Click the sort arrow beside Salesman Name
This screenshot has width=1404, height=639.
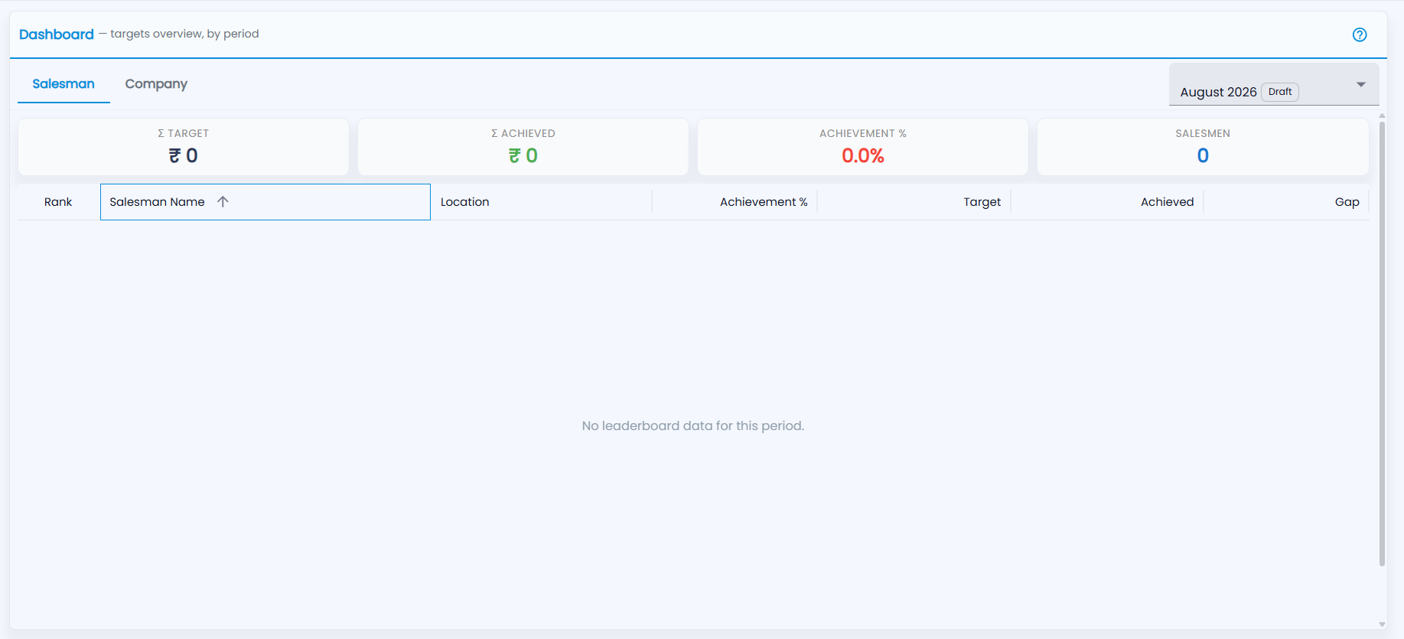point(223,201)
